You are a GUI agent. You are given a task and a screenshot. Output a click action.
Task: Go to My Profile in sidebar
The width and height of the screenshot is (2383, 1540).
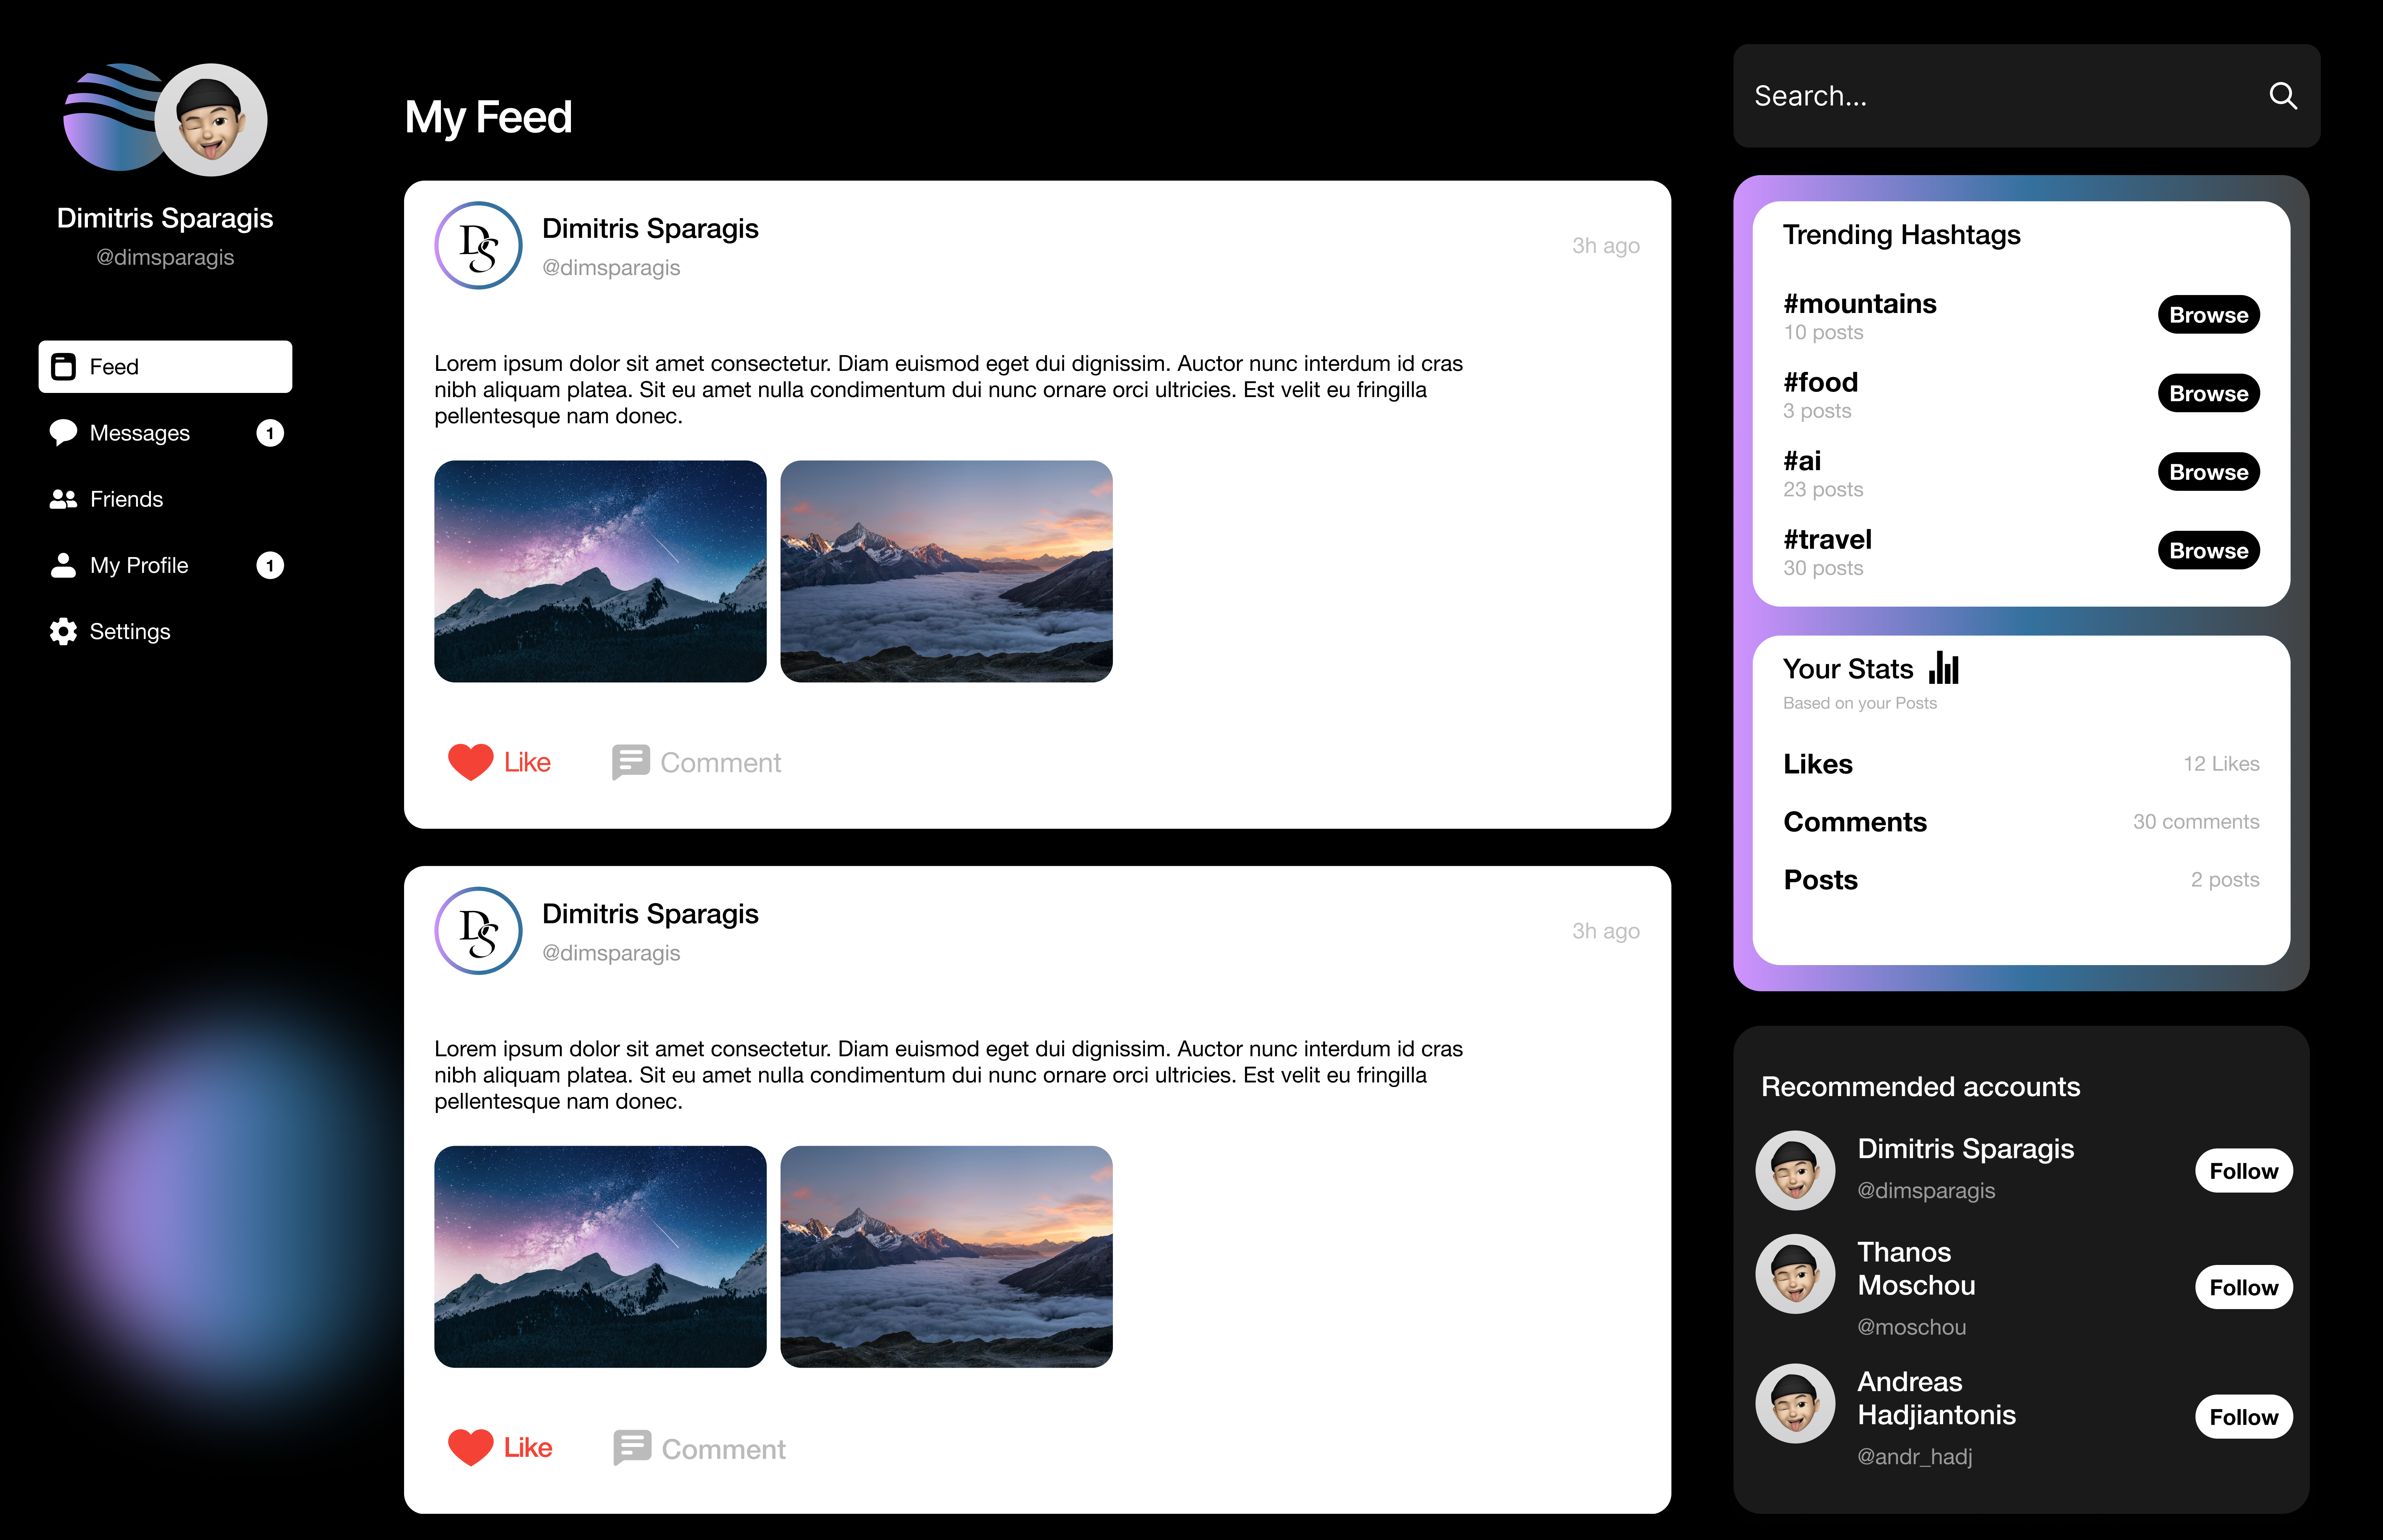tap(139, 565)
